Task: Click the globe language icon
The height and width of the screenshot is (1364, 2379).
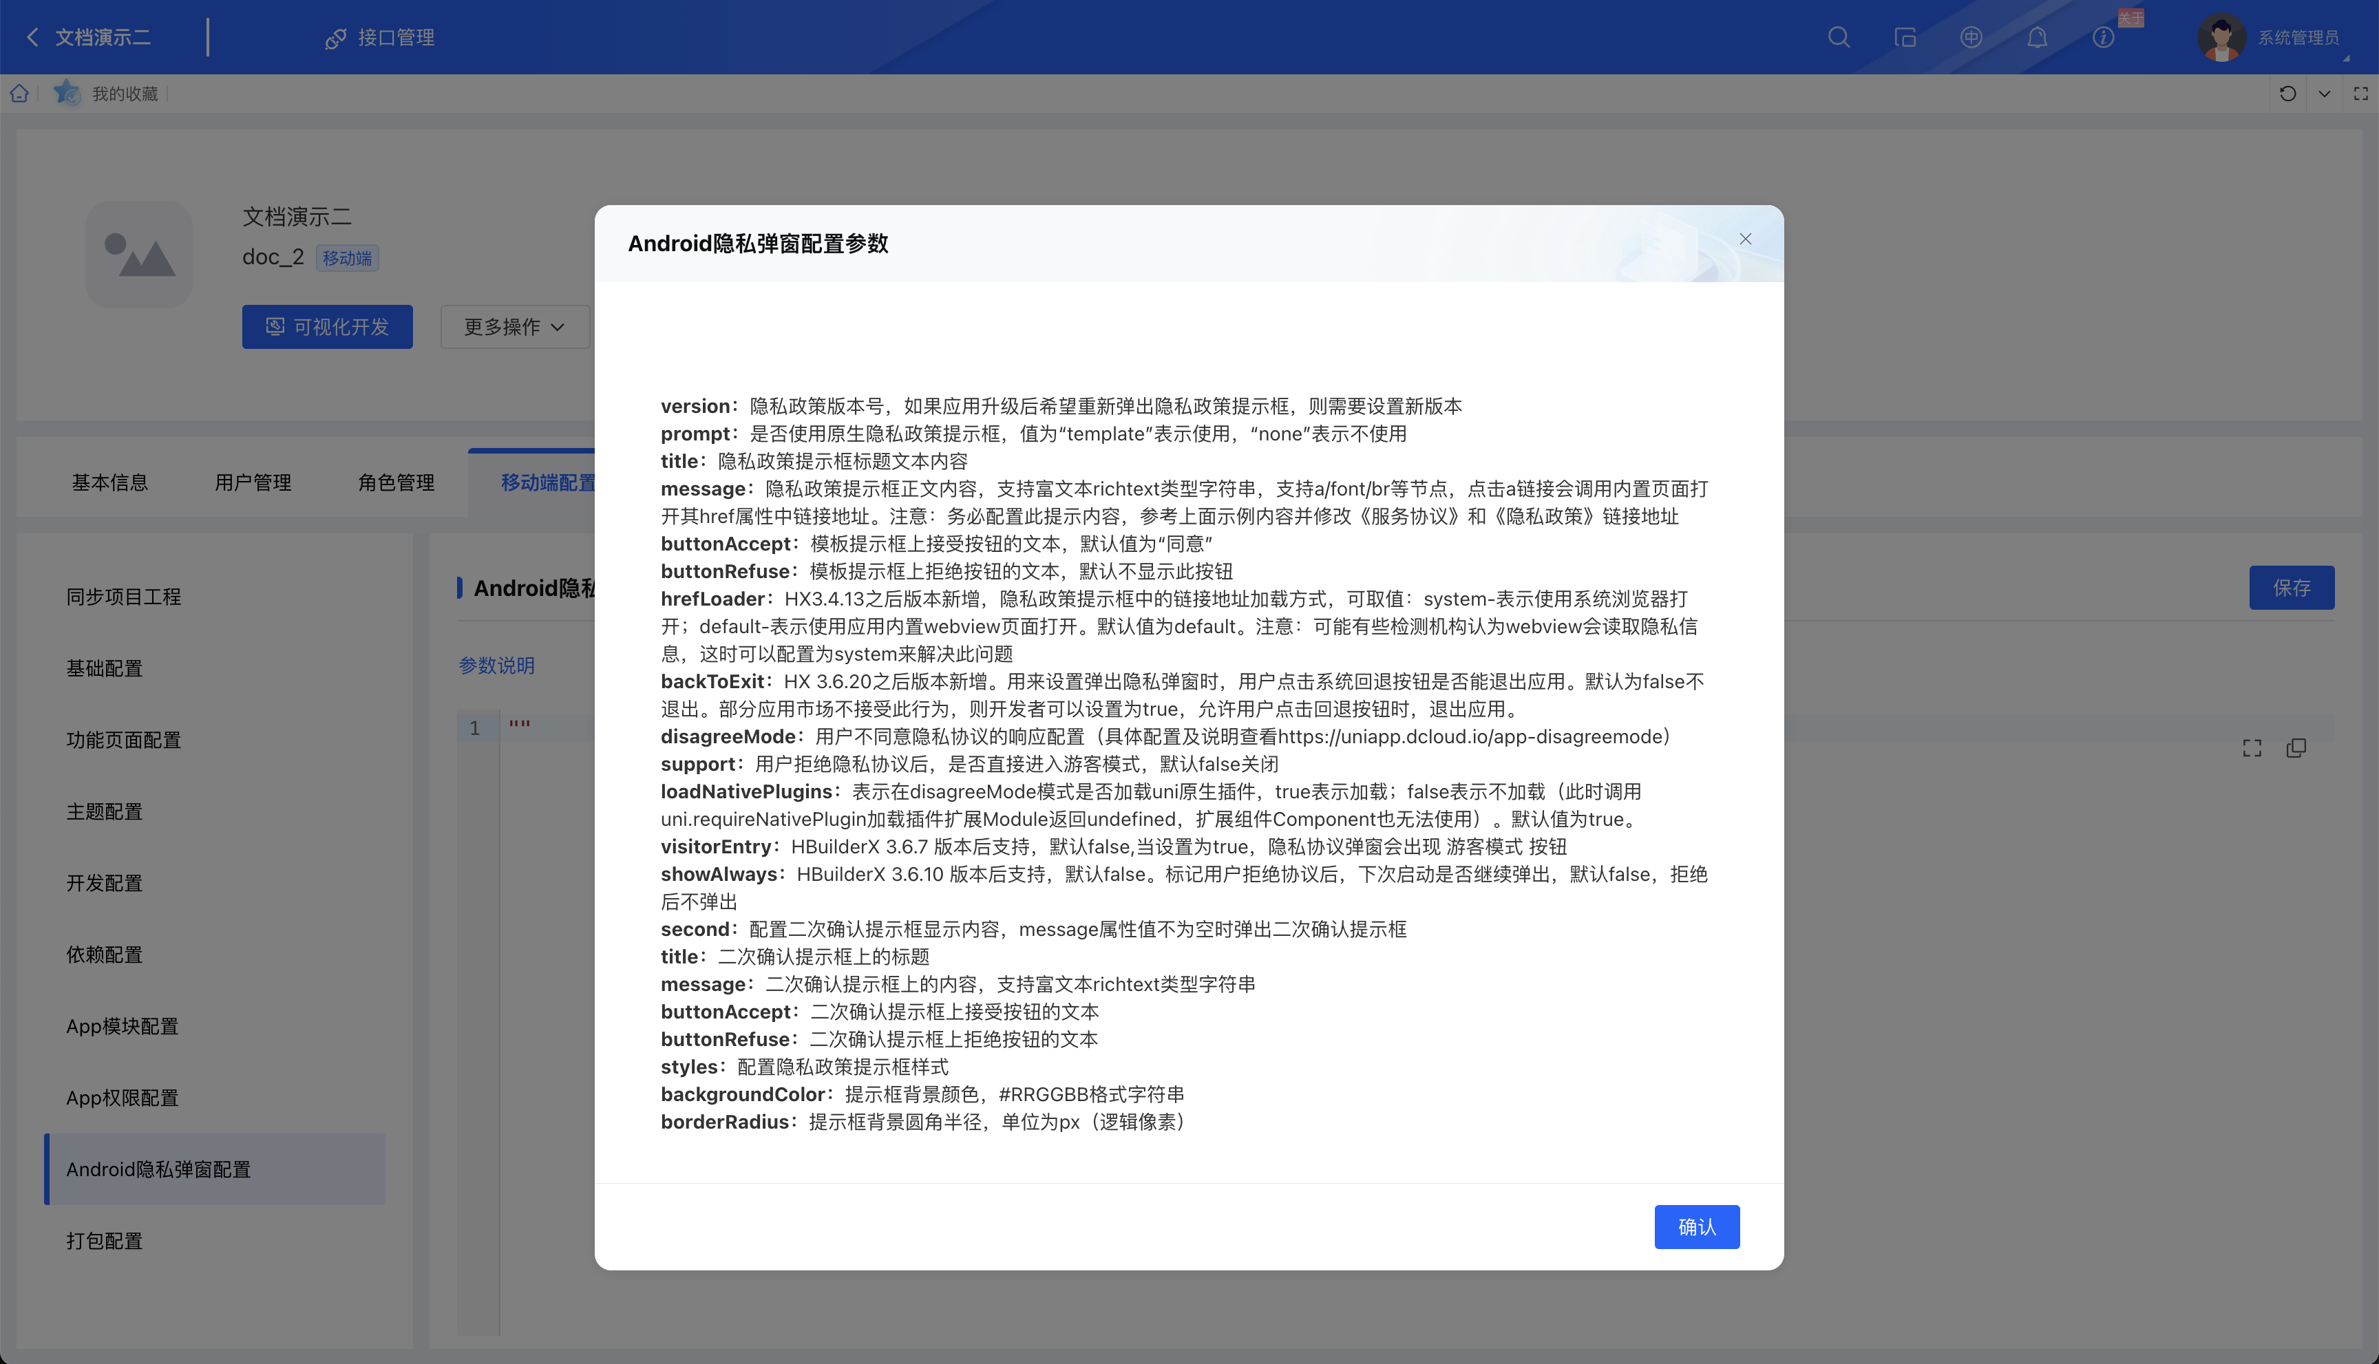Action: 1971,37
